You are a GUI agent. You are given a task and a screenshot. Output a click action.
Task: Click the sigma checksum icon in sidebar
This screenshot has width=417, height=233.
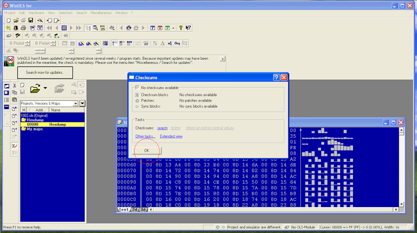(15, 146)
